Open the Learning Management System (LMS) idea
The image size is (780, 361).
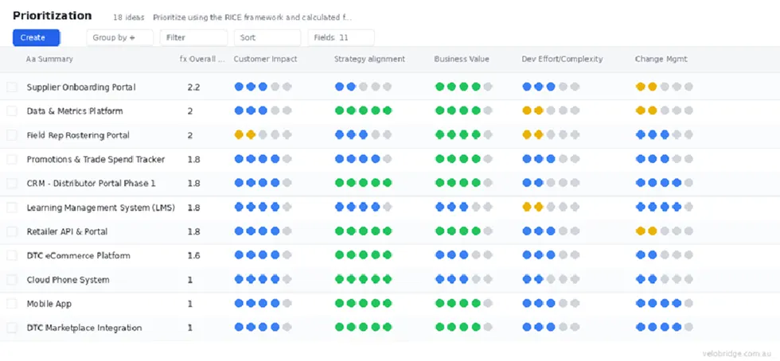pos(101,208)
